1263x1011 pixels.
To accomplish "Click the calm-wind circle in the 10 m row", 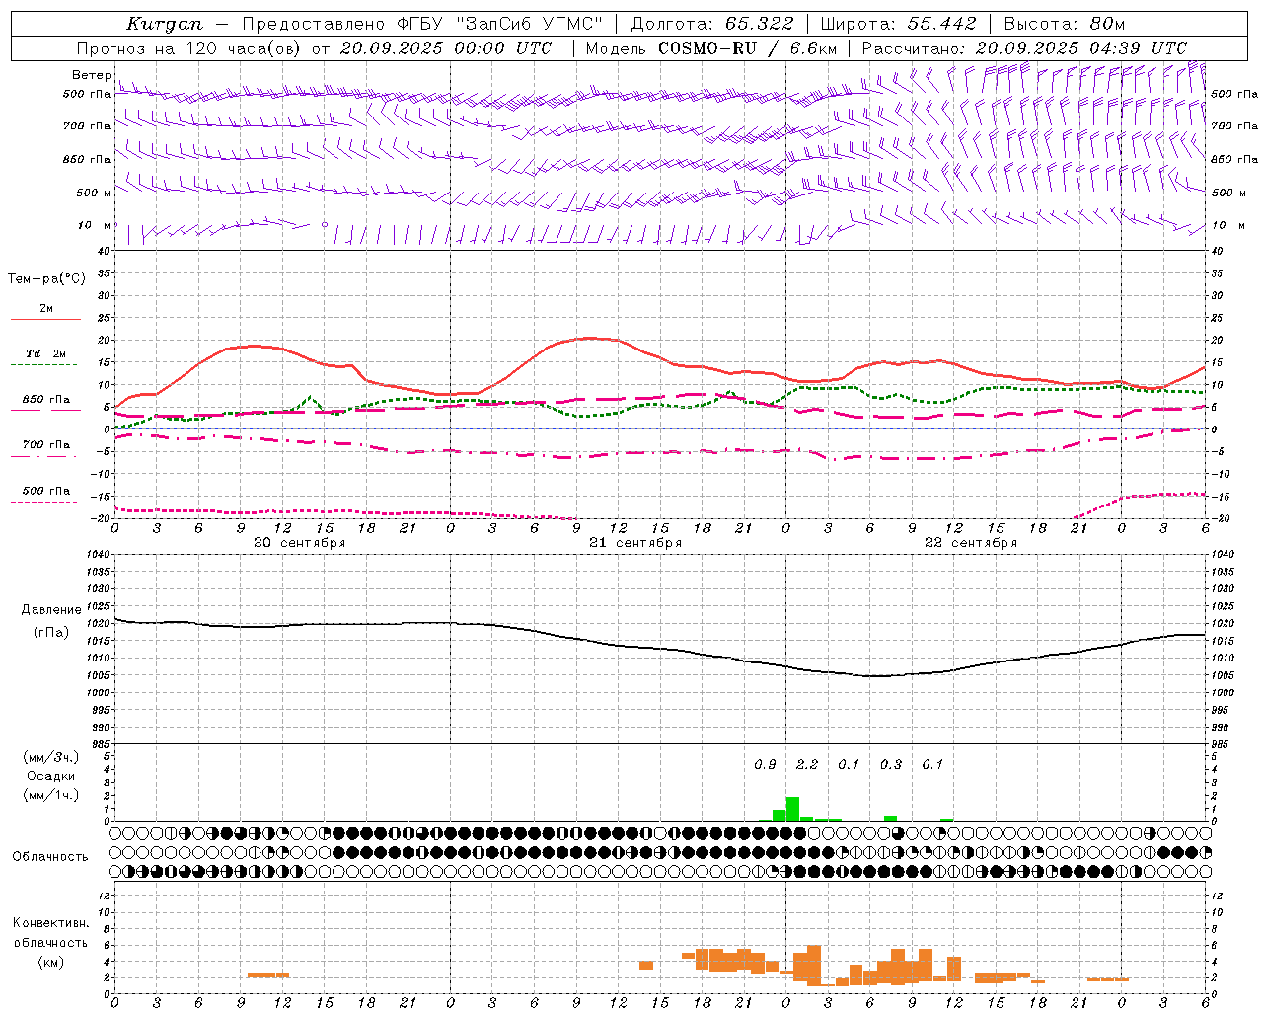I will pos(325,225).
